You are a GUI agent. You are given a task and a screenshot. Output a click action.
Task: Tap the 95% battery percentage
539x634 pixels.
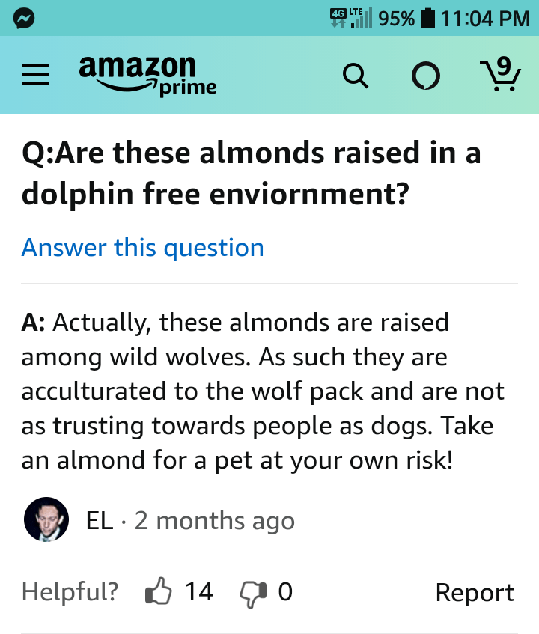396,18
